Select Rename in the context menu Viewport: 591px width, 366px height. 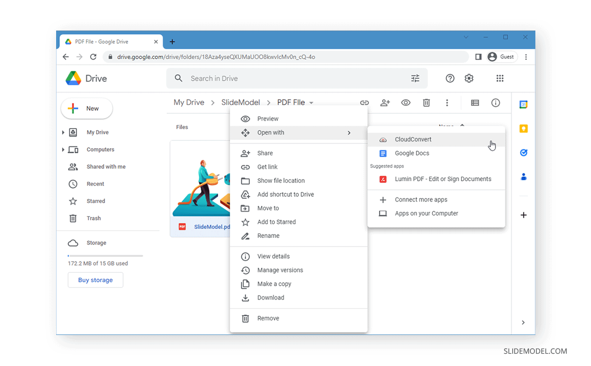coord(298,236)
